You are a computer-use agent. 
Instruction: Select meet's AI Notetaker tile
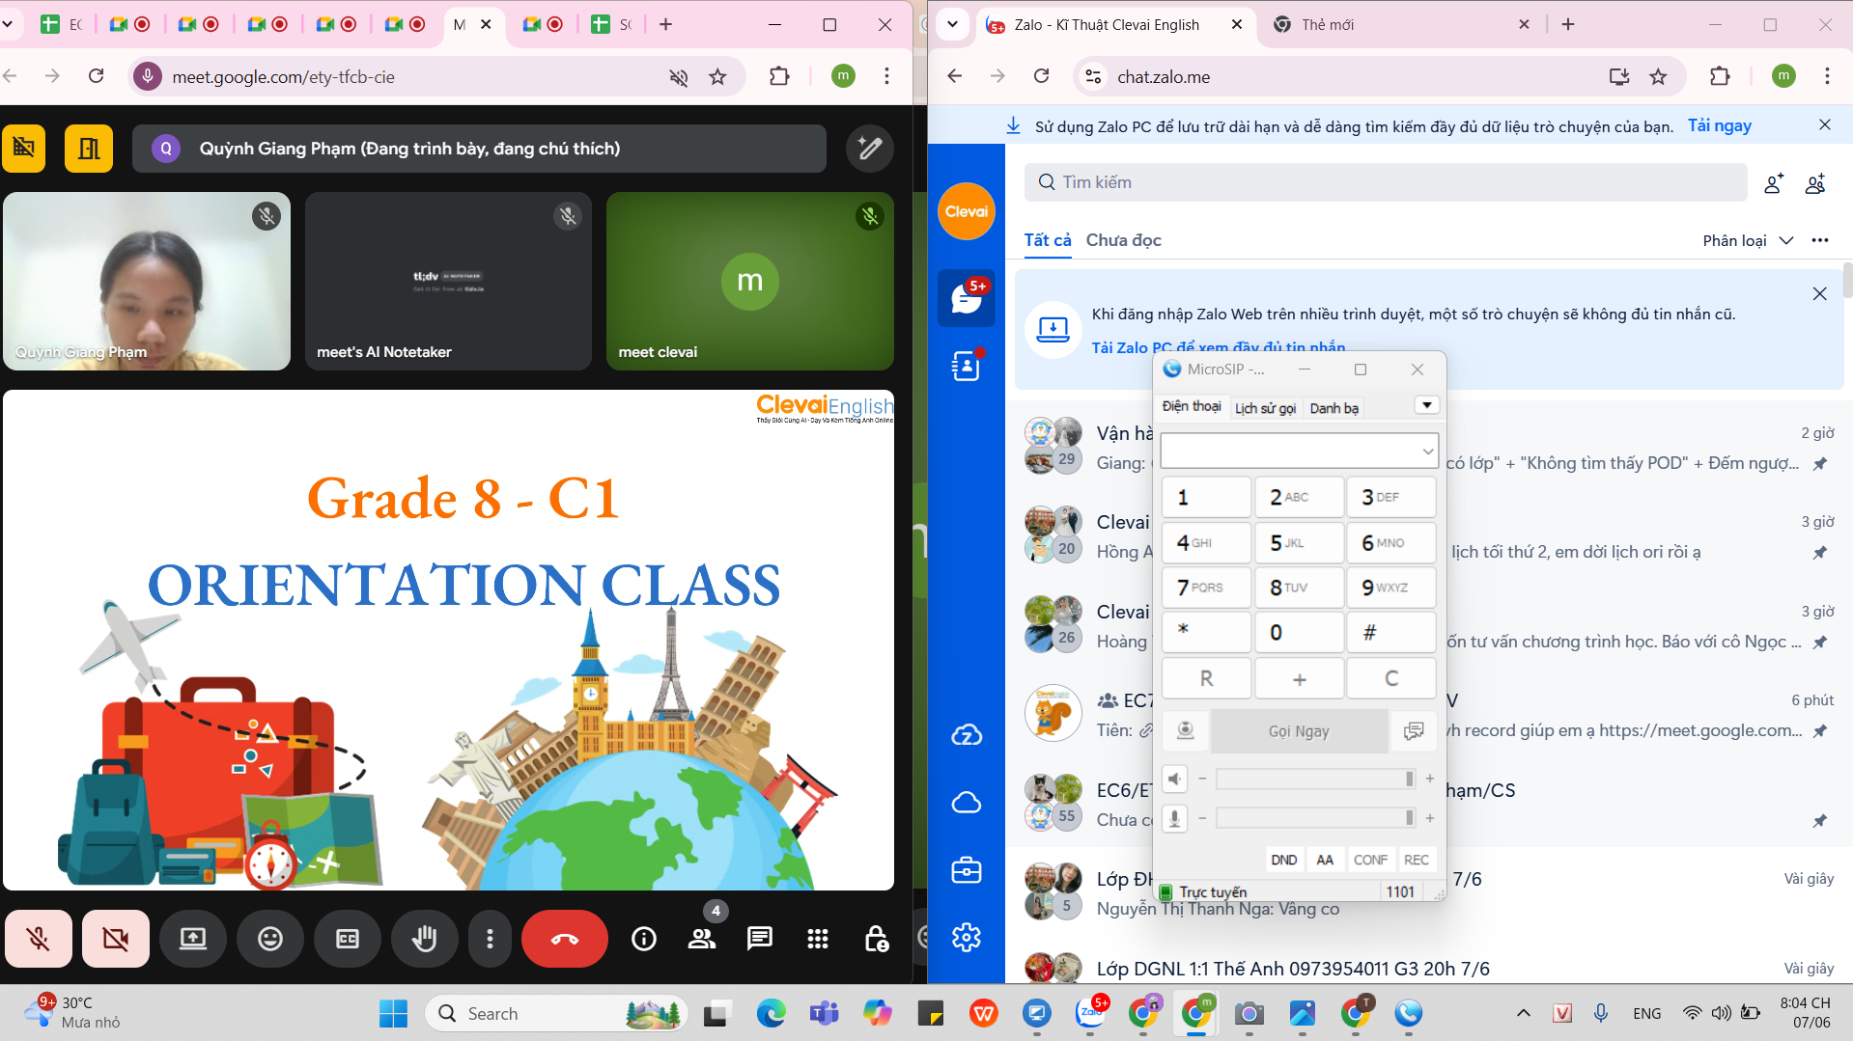(x=448, y=281)
